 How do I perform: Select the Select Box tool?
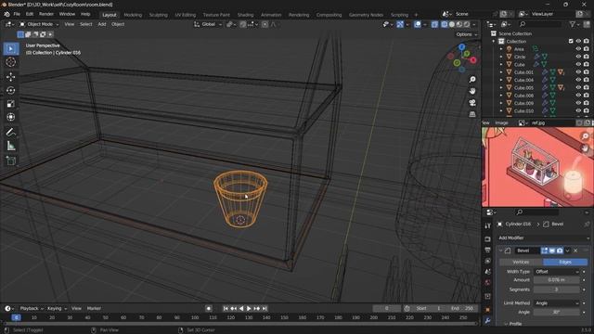point(10,48)
